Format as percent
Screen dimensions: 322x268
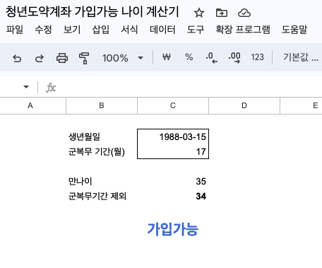click(x=189, y=57)
